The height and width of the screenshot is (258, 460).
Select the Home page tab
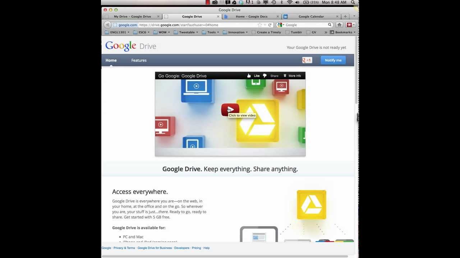[x=111, y=60]
